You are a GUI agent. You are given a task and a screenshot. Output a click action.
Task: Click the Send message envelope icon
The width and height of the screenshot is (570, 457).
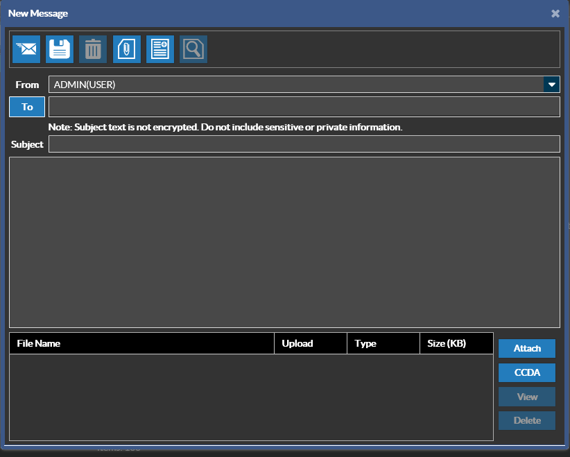click(26, 49)
